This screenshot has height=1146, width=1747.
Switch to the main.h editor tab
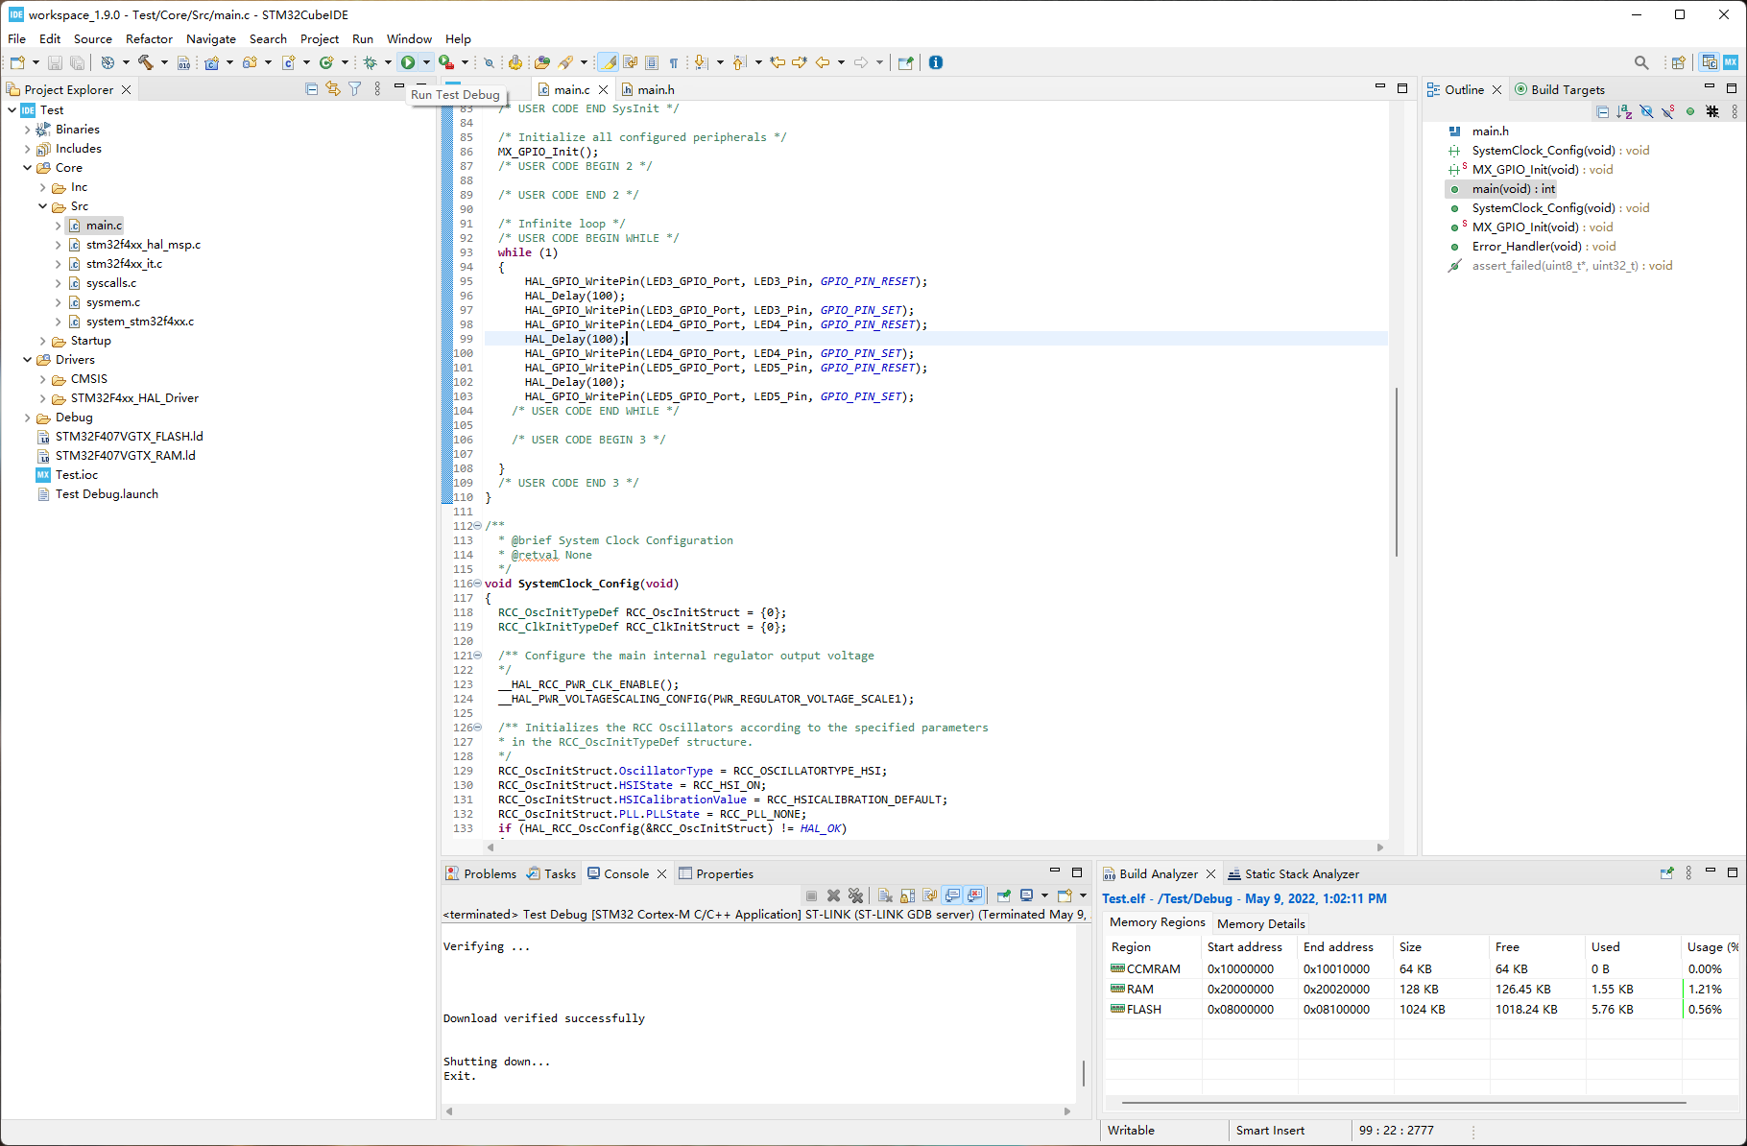pos(648,89)
